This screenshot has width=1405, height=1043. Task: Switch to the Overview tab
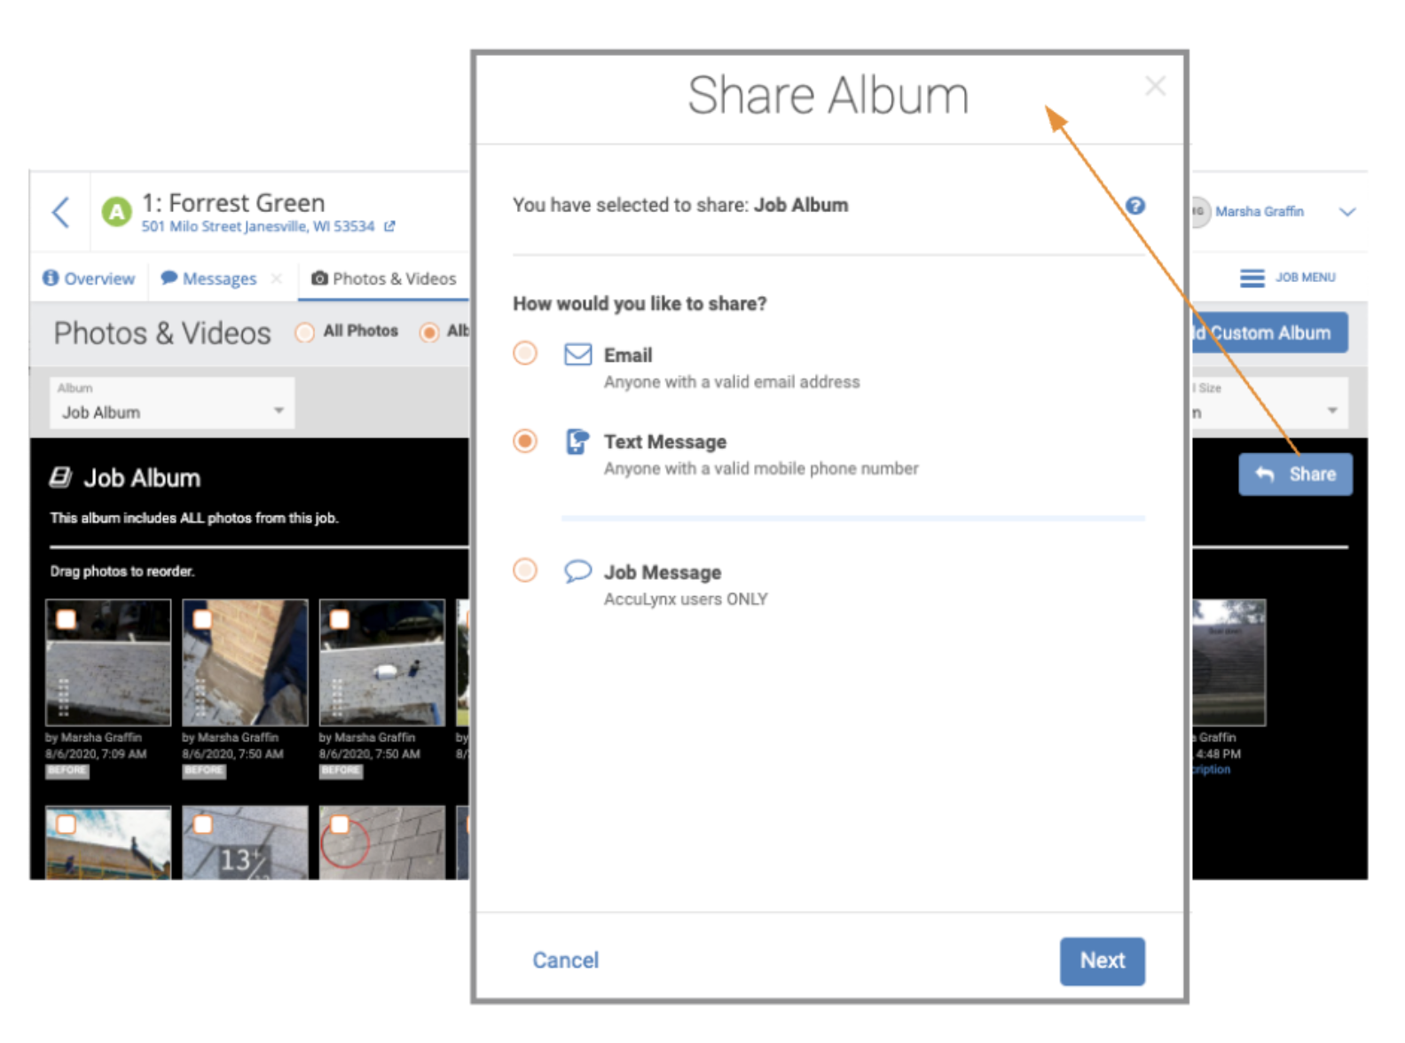click(90, 278)
